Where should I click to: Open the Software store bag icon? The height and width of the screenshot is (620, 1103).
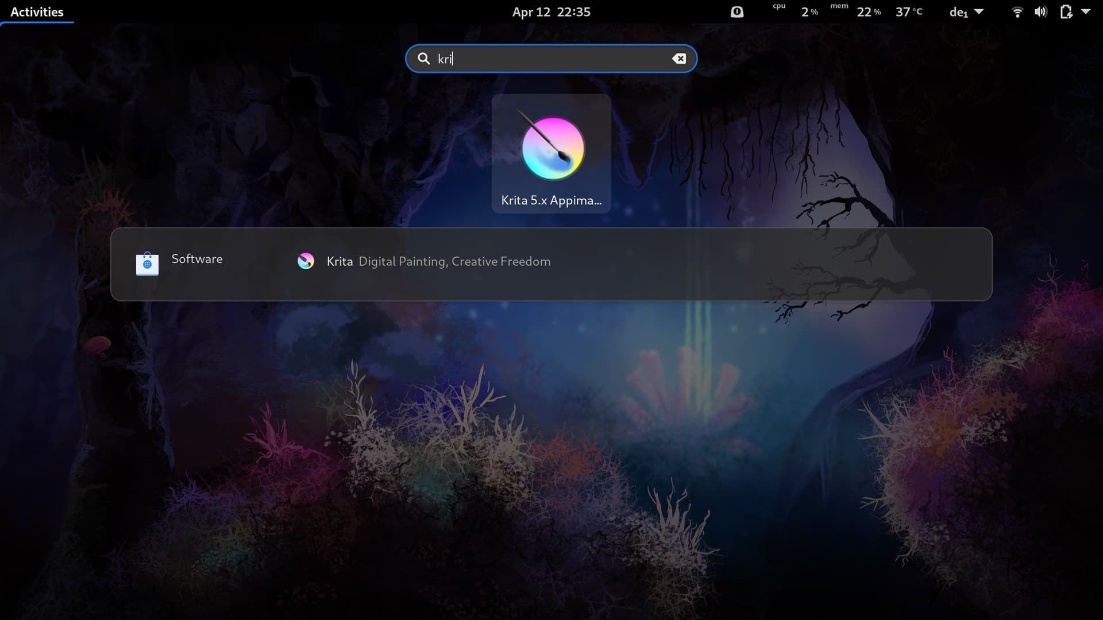pyautogui.click(x=147, y=263)
